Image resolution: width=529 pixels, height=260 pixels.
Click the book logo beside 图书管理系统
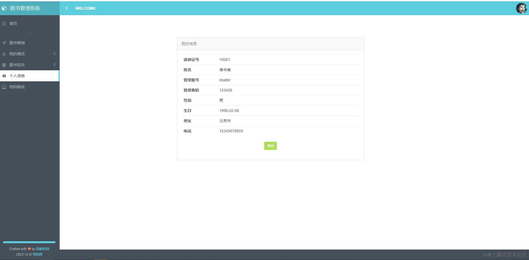pos(4,8)
